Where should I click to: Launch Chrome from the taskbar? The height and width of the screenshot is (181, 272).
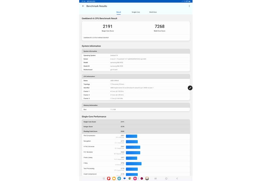130,178
